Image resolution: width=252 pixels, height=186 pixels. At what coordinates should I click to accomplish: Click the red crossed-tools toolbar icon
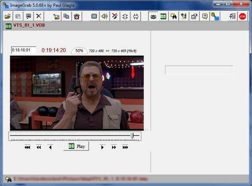tap(115, 16)
